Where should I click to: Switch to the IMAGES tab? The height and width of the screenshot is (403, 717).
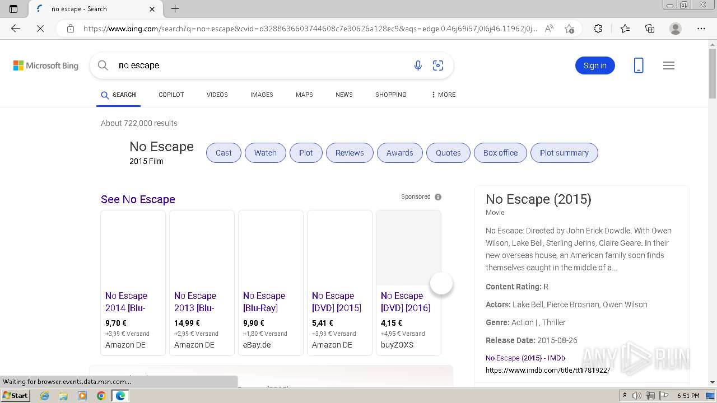pos(262,95)
